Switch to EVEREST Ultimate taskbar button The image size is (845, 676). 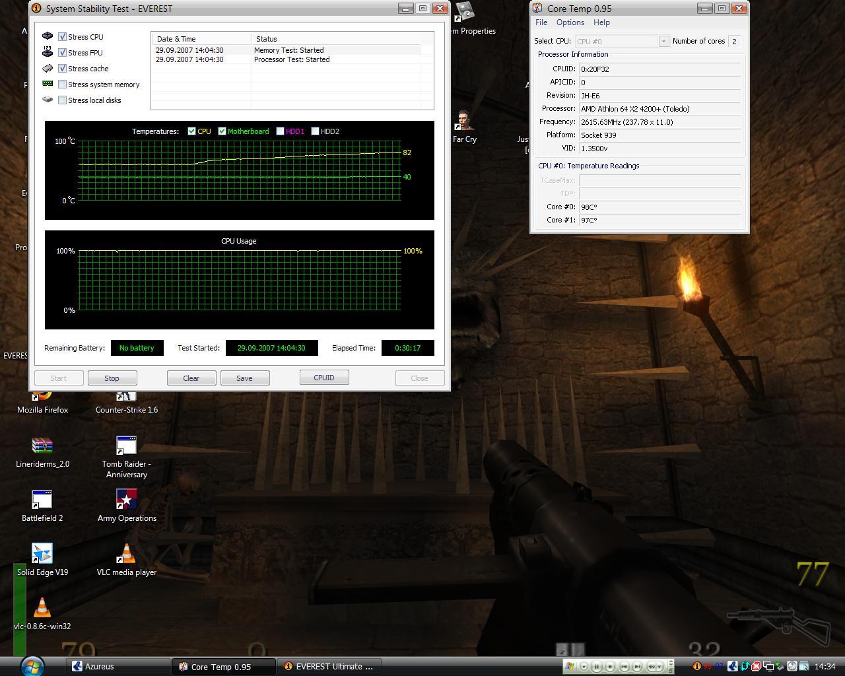click(329, 667)
